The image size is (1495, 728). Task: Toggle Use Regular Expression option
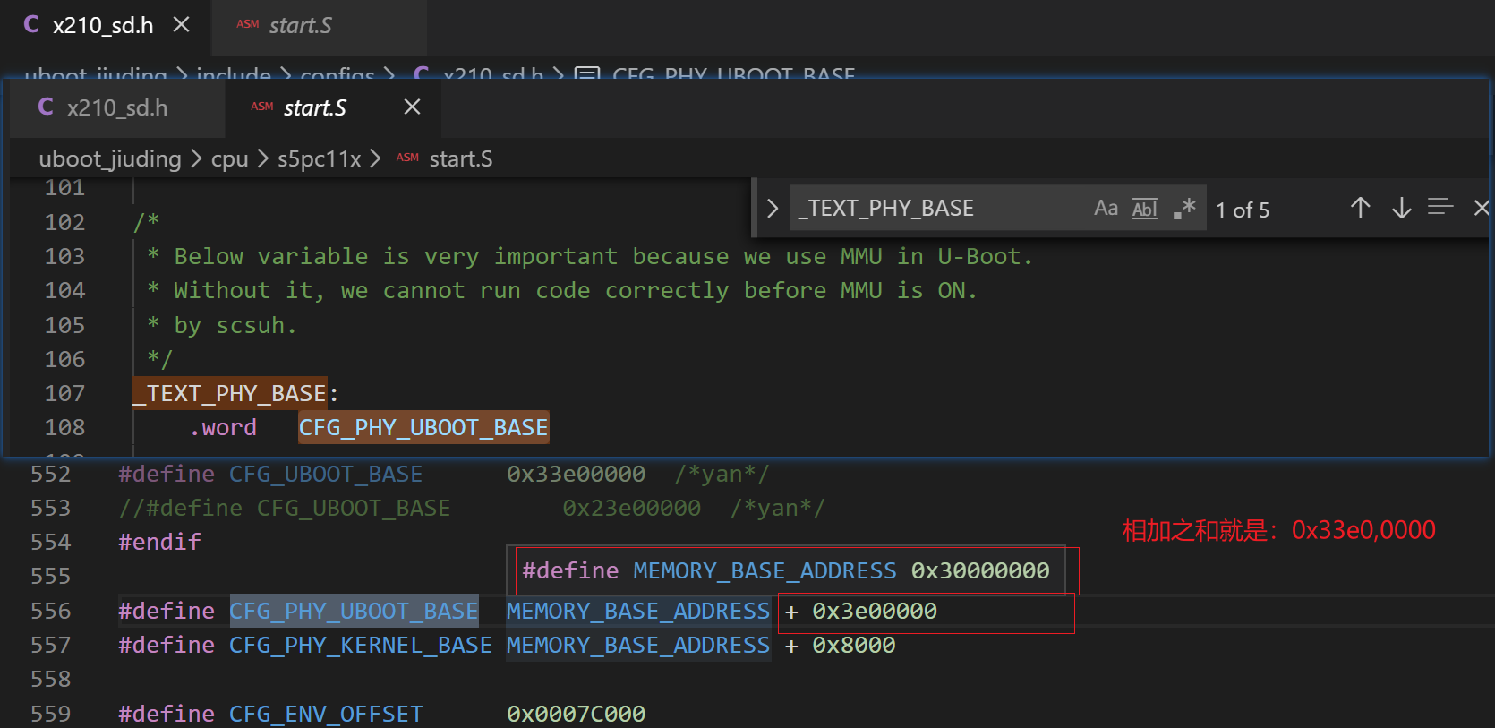(x=1184, y=208)
